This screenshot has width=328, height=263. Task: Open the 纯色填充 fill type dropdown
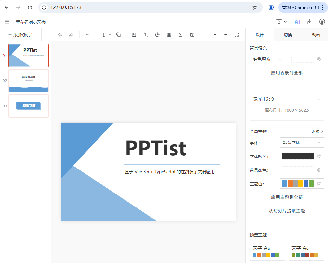(267, 59)
